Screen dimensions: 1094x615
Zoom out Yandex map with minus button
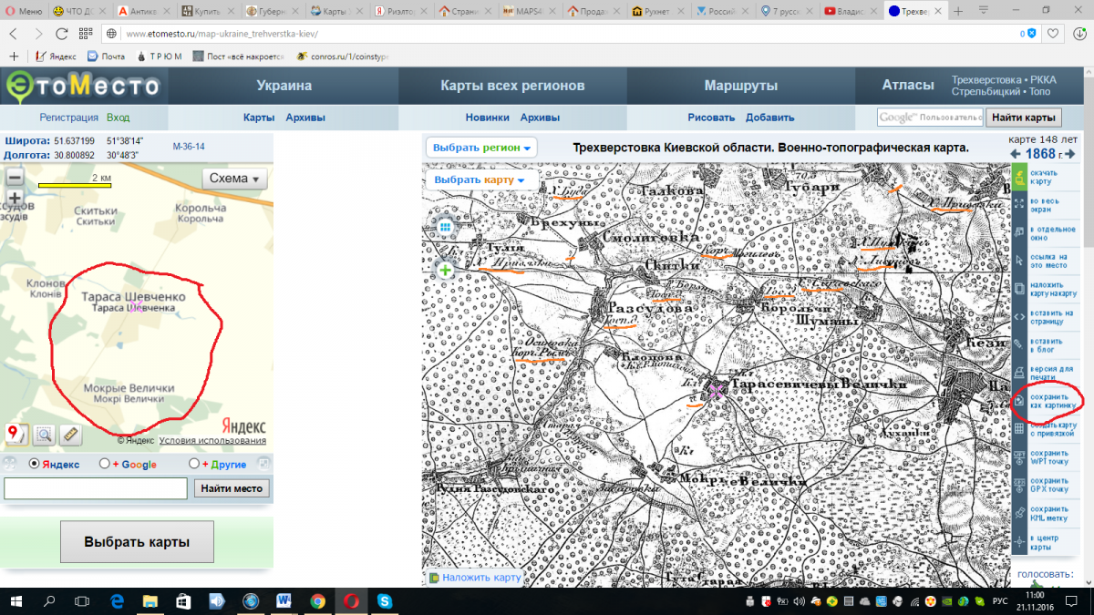click(x=15, y=178)
